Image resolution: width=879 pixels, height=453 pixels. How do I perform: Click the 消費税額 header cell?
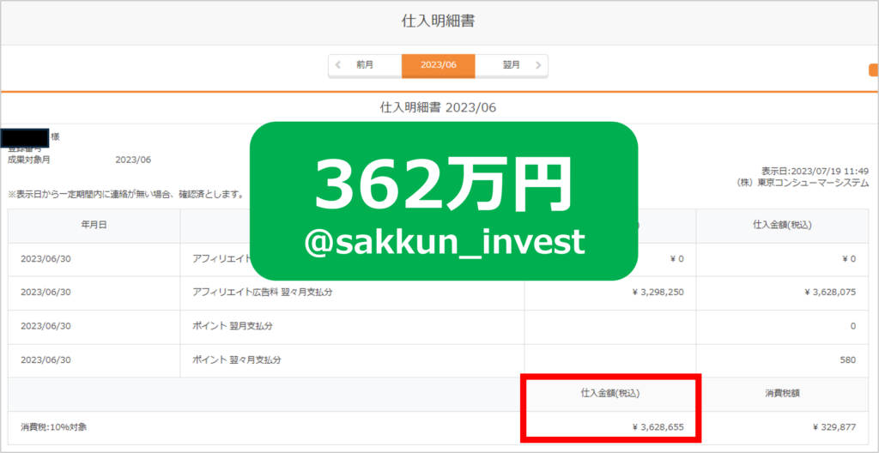coord(783,394)
